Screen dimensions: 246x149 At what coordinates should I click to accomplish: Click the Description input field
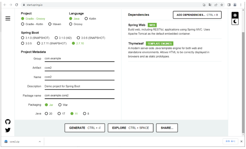[80, 86]
